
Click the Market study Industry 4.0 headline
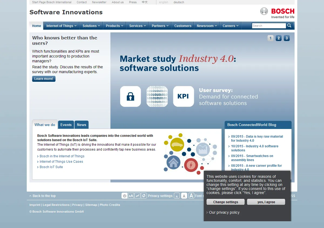pos(178,63)
